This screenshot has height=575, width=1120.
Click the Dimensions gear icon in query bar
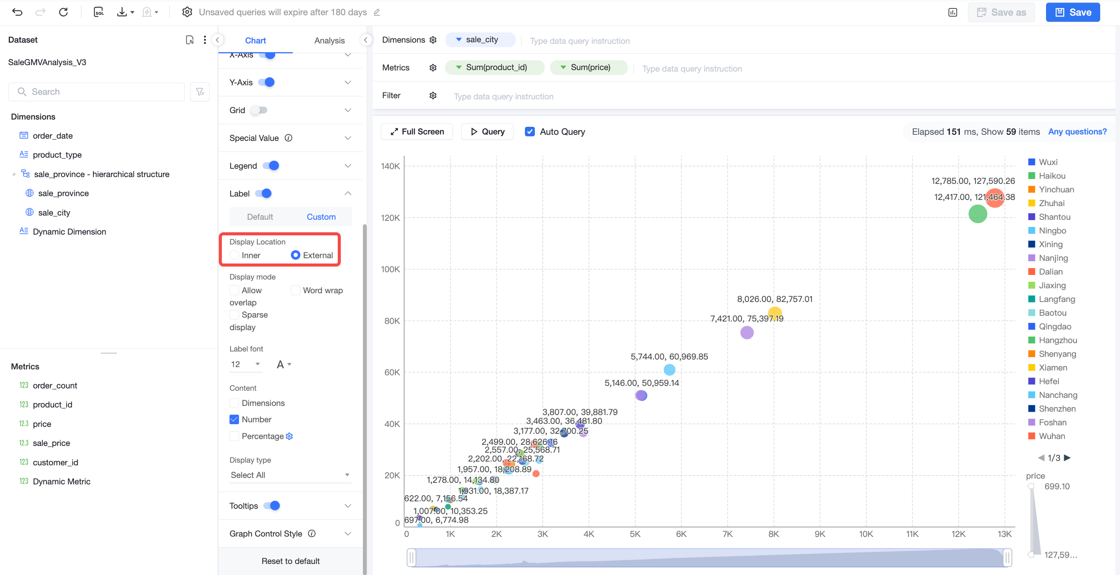[433, 40]
